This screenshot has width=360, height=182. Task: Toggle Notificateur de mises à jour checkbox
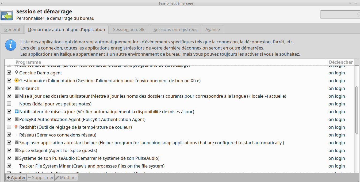click(x=9, y=112)
